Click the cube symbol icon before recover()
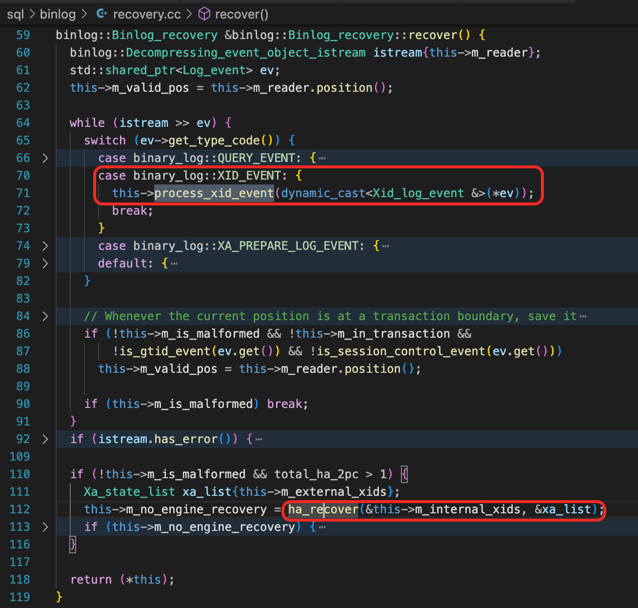This screenshot has height=608, width=638. (204, 14)
